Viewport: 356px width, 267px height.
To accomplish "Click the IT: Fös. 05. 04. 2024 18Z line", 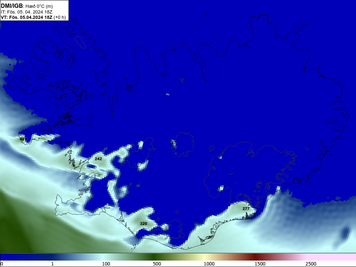I will point(27,12).
